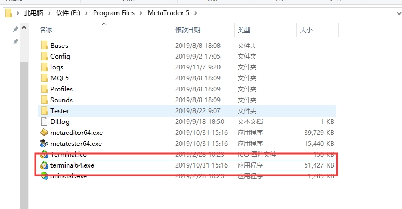
Task: Select the metatester64.exe file name
Action: (76, 144)
